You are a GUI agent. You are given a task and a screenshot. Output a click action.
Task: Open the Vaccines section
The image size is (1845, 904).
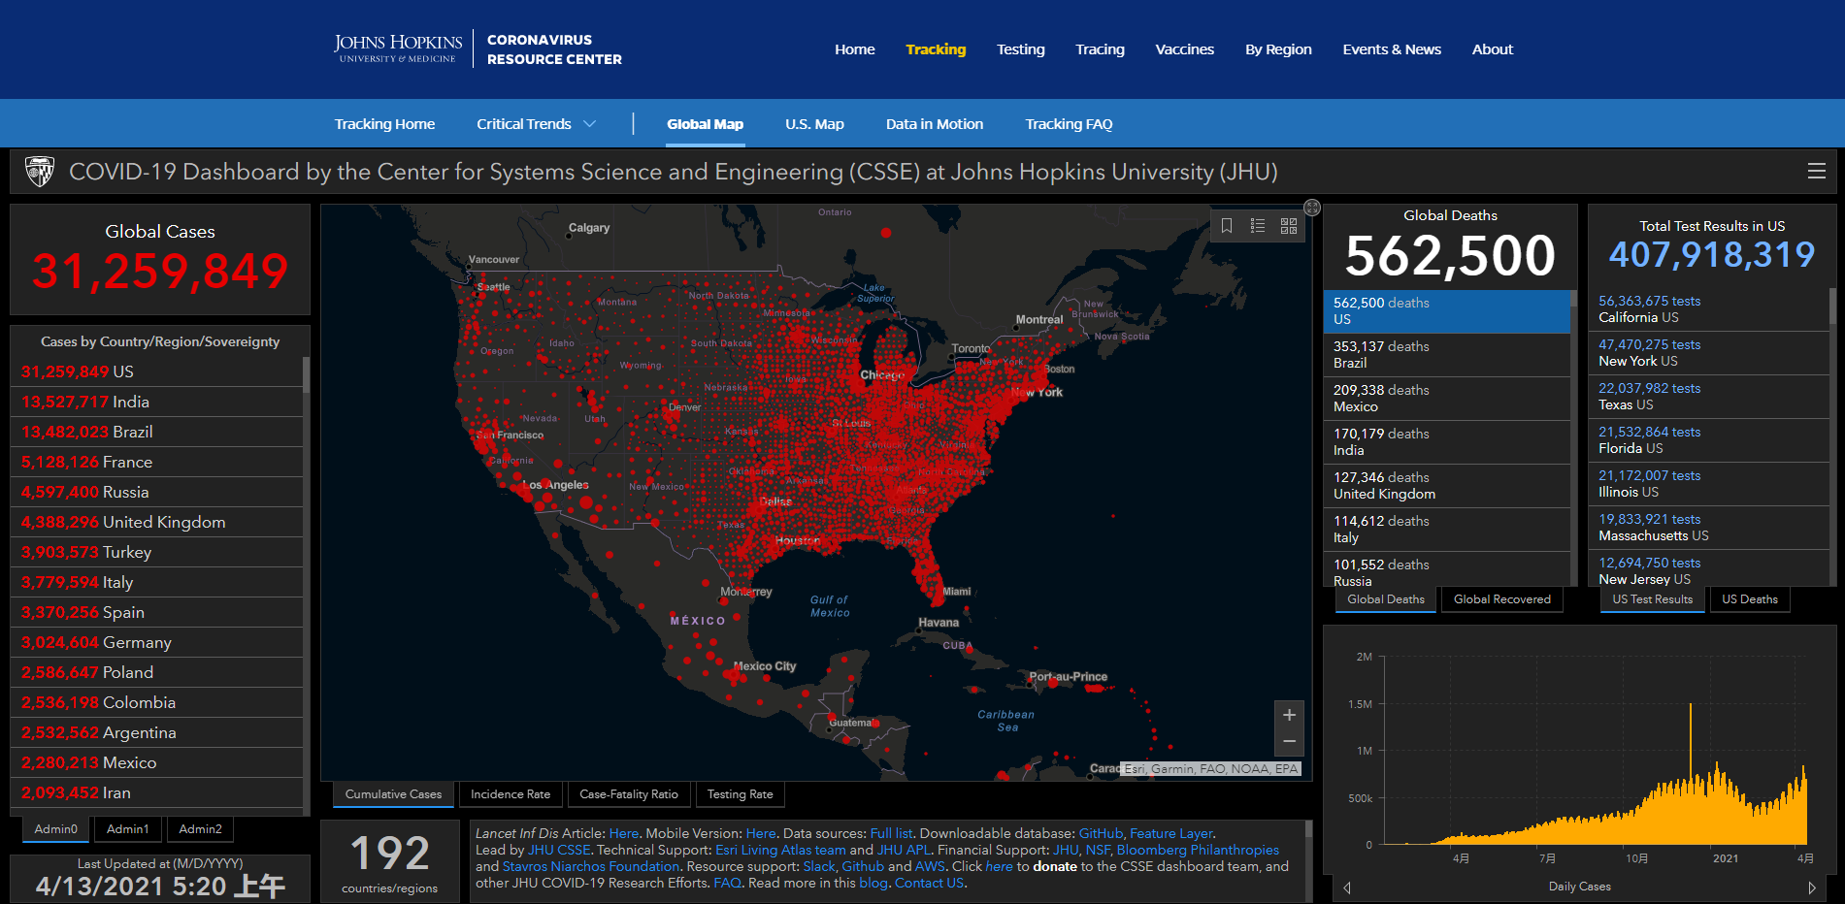click(1184, 49)
